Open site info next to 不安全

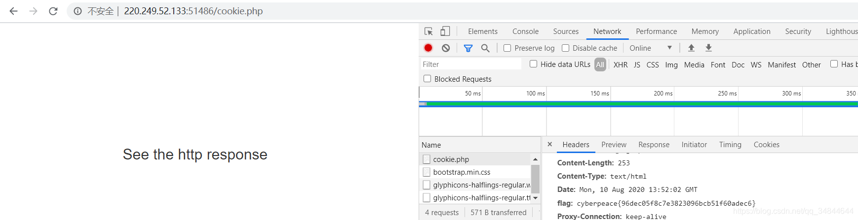tap(78, 11)
